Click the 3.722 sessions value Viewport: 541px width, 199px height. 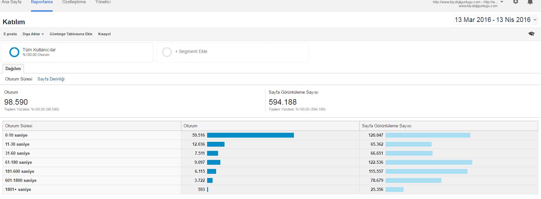(x=200, y=180)
